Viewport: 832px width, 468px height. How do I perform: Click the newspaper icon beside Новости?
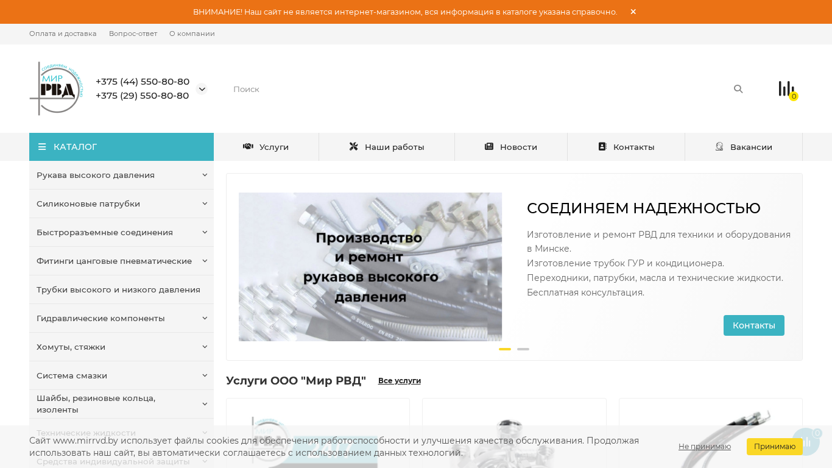click(489, 147)
